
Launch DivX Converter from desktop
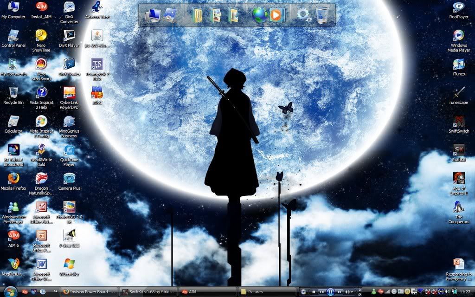pos(69,13)
